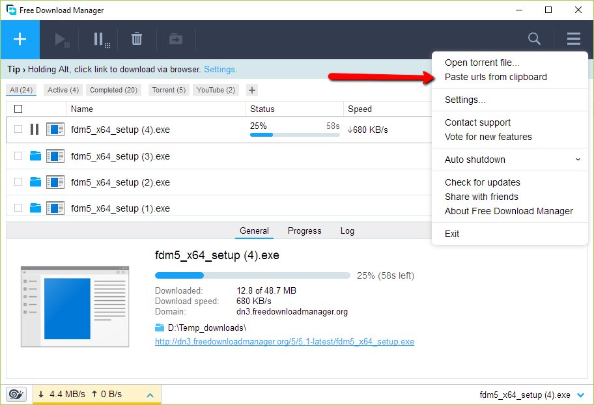Click the 4.4 MB/s download speed indicator

(63, 395)
